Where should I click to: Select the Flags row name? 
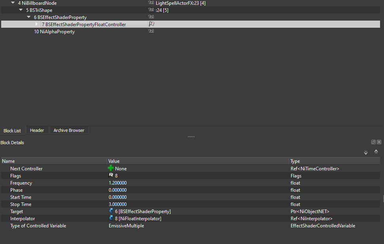point(15,176)
